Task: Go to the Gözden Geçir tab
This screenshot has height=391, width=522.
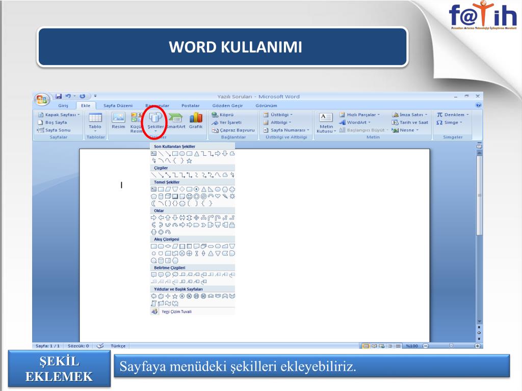Action: tap(227, 105)
